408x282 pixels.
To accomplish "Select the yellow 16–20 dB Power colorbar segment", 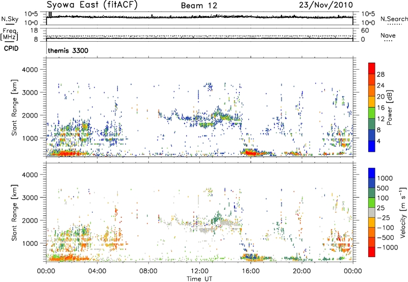I will [372, 102].
